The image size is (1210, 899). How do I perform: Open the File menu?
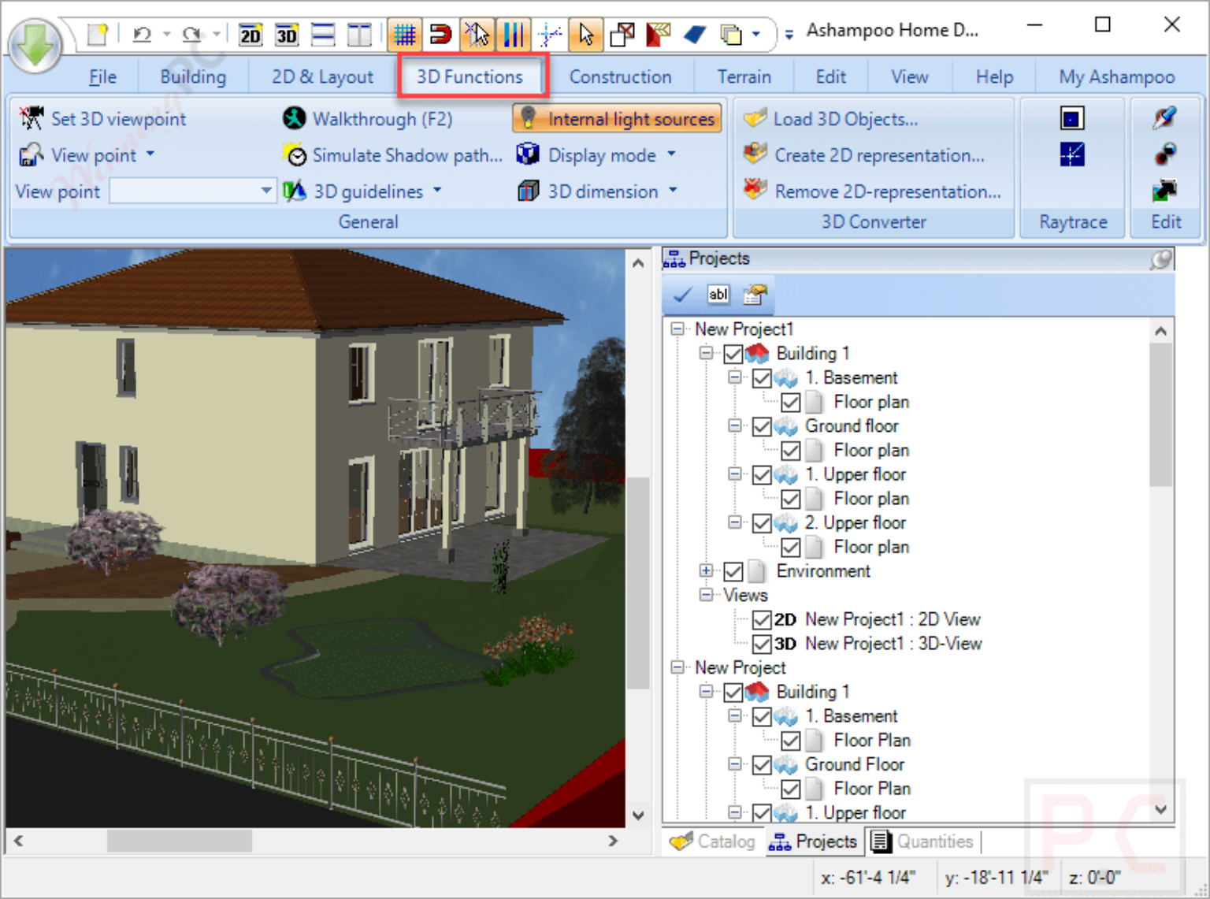(x=102, y=76)
